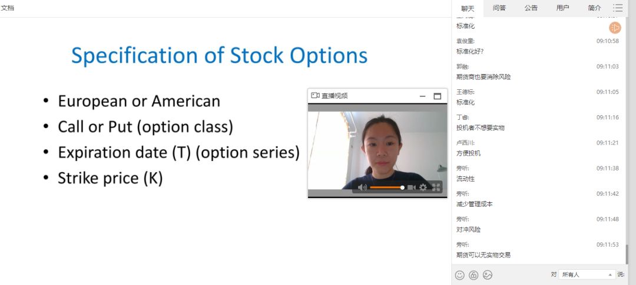The image size is (636, 285).
Task: Click the orange speaker announcement icon
Action: click(x=615, y=27)
